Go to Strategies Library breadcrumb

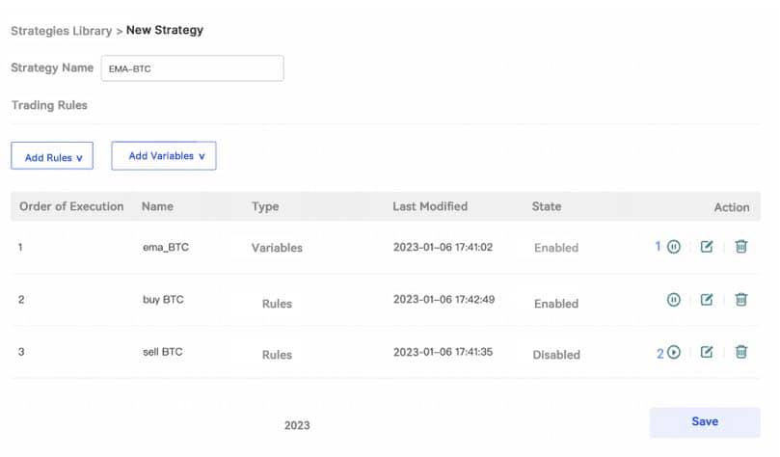(61, 30)
